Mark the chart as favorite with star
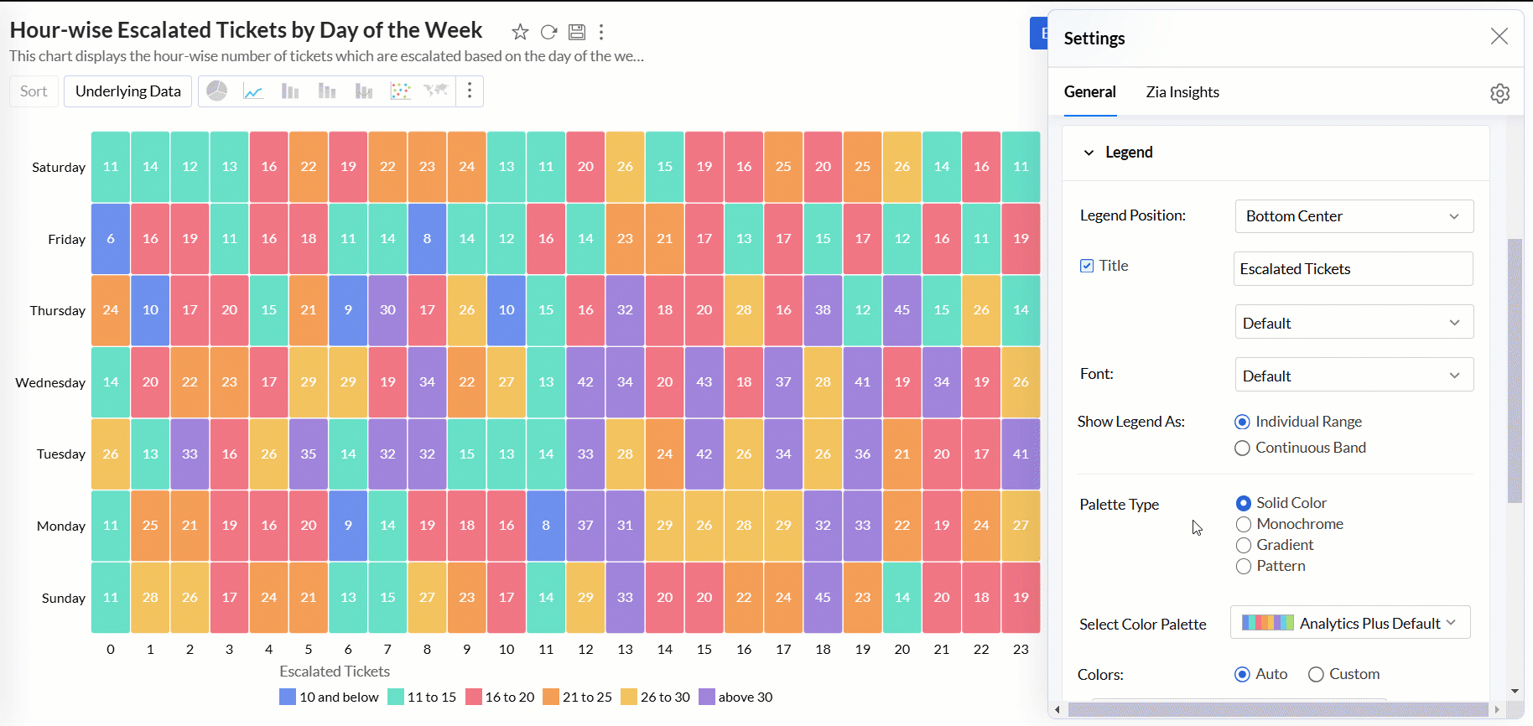 (x=520, y=32)
